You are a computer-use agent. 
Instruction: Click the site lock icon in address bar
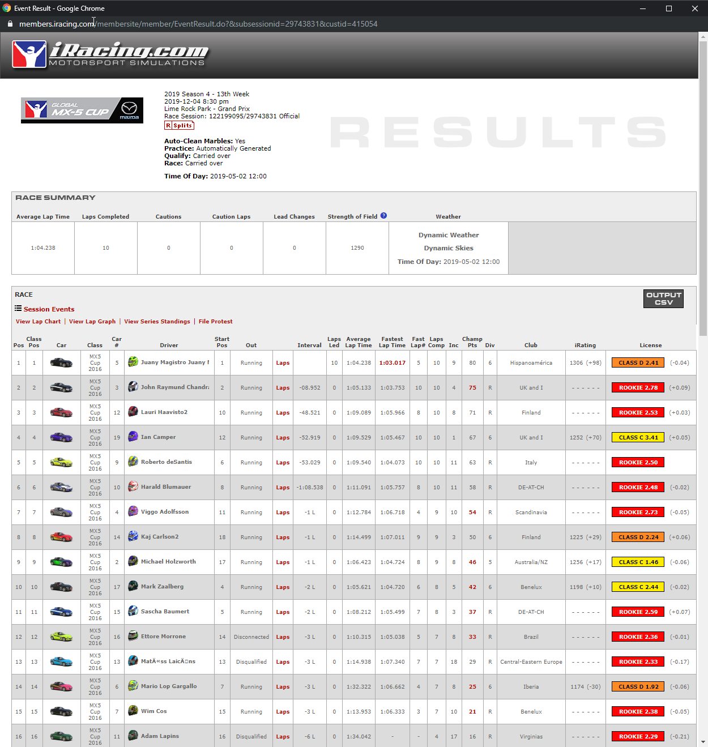click(10, 24)
